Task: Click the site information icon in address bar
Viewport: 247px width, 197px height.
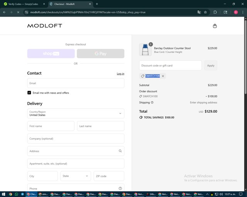Action: coord(27,12)
